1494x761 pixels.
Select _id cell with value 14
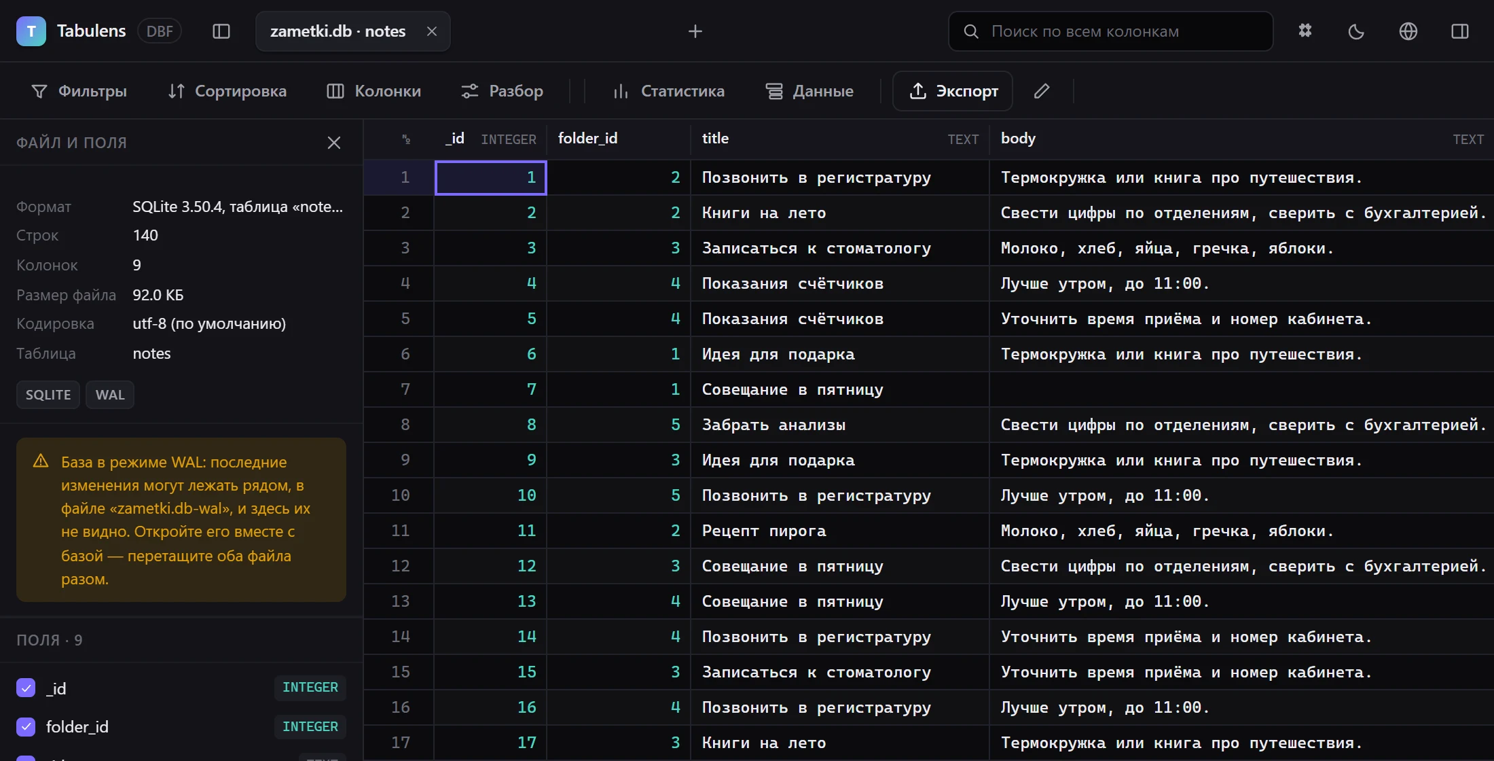[x=491, y=637]
